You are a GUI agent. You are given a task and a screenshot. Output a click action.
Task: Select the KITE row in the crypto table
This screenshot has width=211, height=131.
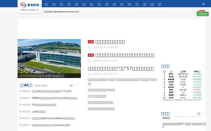pyautogui.click(x=182, y=82)
